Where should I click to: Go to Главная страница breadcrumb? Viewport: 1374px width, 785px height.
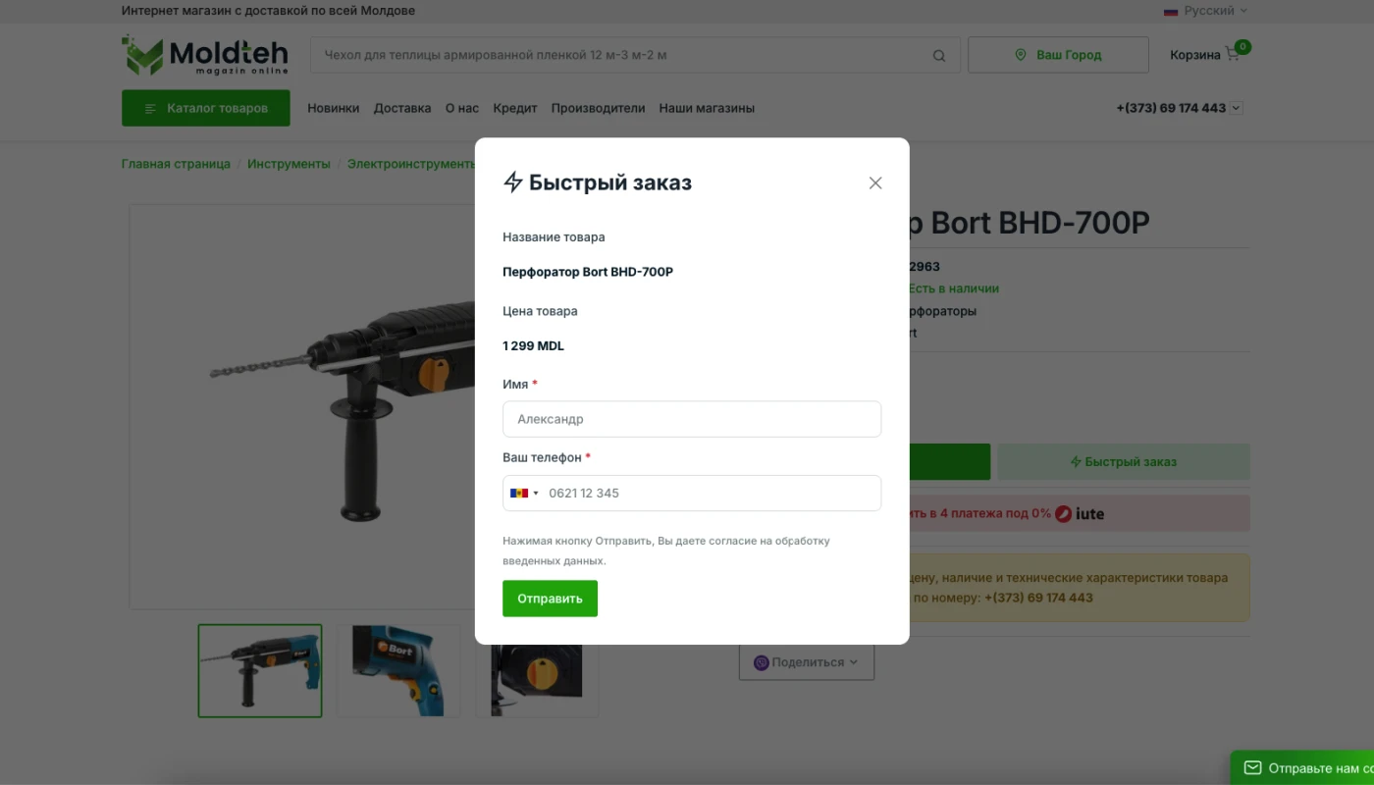176,164
